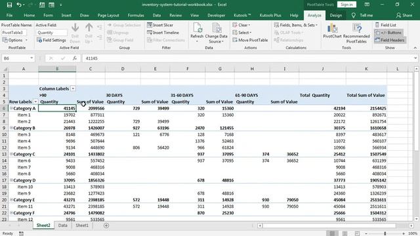Click the formula bar showing 41145
This screenshot has width=420, height=236.
coord(248,58)
